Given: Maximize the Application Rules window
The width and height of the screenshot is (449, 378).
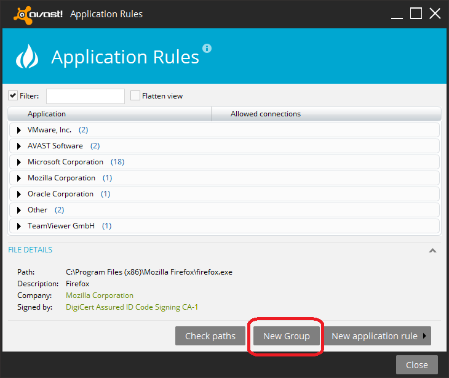Looking at the screenshot, I should coord(416,14).
